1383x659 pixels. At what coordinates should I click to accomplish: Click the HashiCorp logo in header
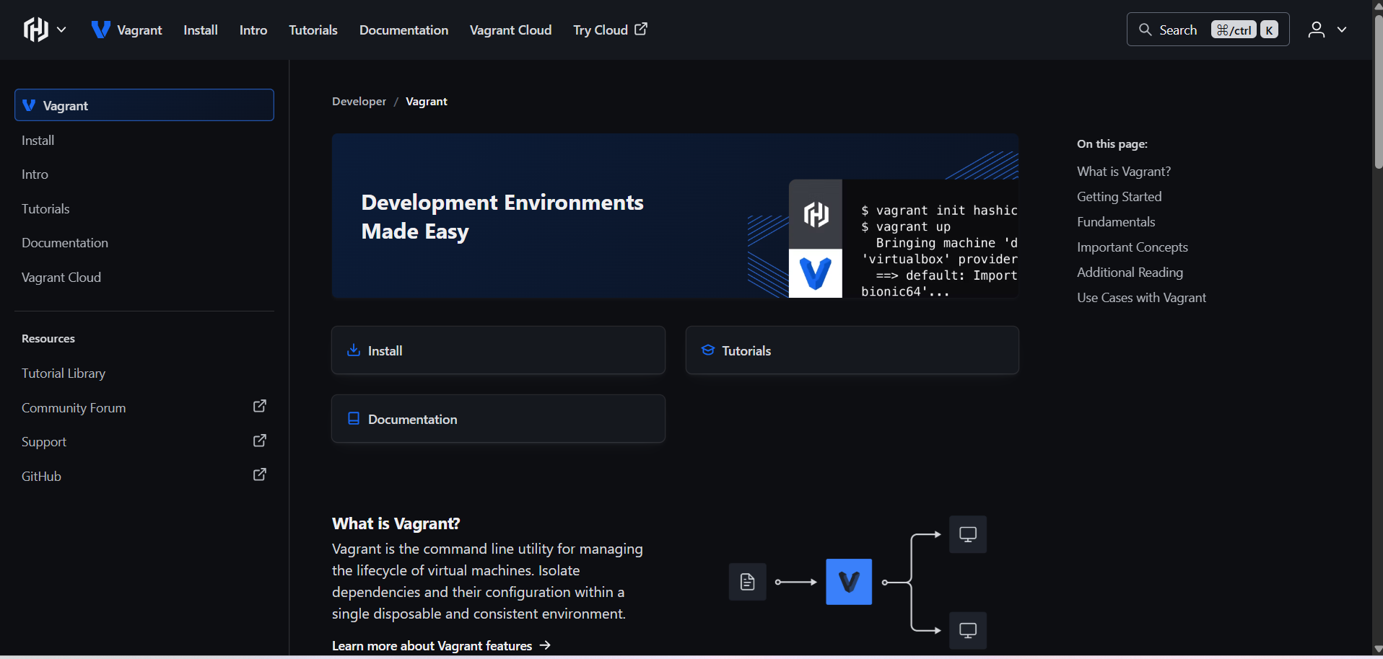36,30
